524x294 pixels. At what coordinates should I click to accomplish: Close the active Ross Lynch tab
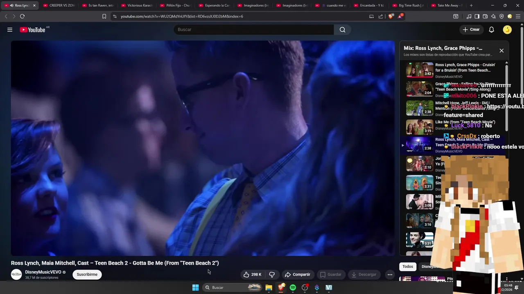(34, 5)
